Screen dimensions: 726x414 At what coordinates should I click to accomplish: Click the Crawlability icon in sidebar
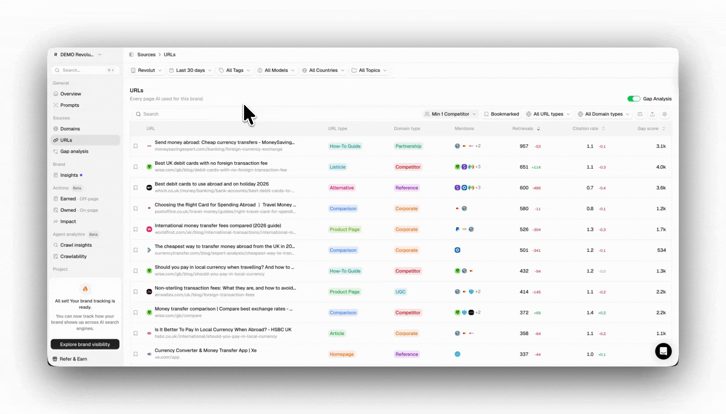pos(56,256)
